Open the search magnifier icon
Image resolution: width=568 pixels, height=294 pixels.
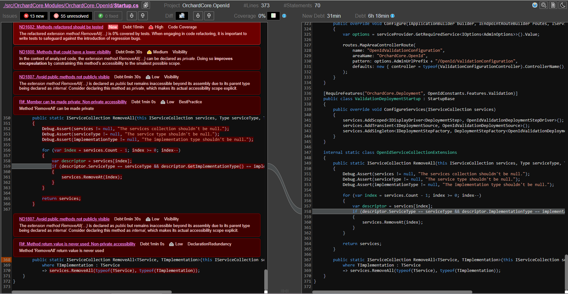click(544, 5)
